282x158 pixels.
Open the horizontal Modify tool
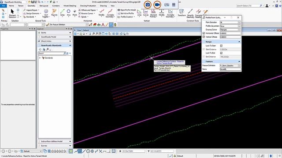101,13
